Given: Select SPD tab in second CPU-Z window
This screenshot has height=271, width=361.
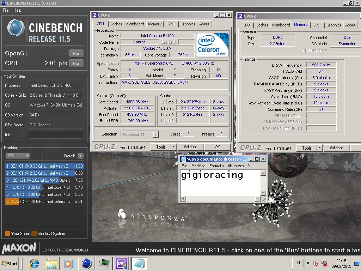Looking at the screenshot, I should pos(317,25).
